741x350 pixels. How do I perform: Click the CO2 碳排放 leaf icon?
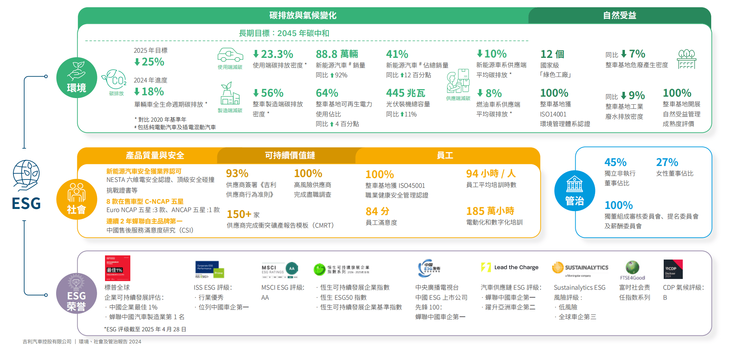(115, 80)
